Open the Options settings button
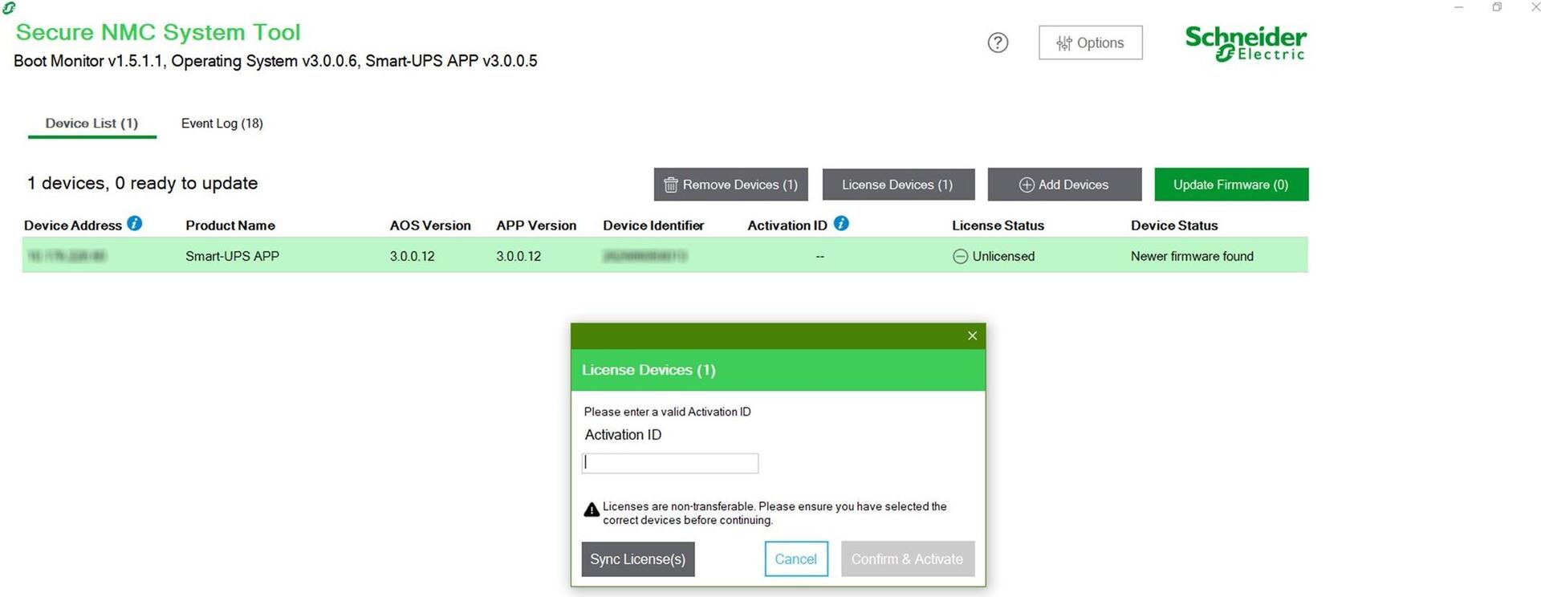Image resolution: width=1541 pixels, height=597 pixels. (1090, 43)
